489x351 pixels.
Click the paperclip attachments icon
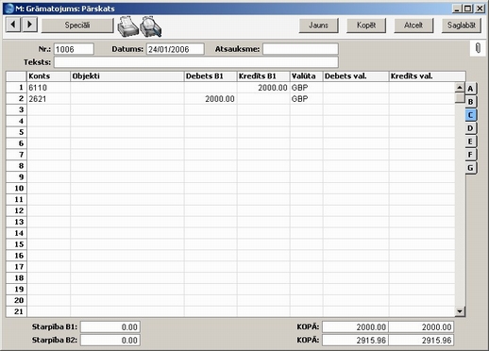[x=478, y=49]
